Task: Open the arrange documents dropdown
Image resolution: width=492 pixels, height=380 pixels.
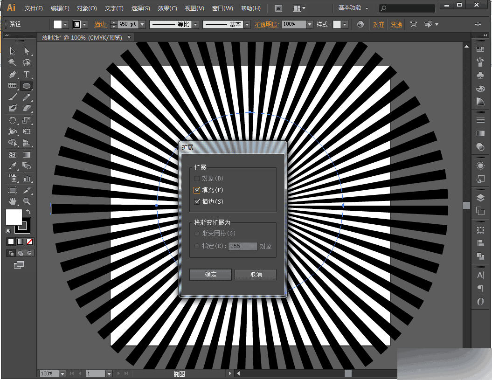Action: pos(299,8)
